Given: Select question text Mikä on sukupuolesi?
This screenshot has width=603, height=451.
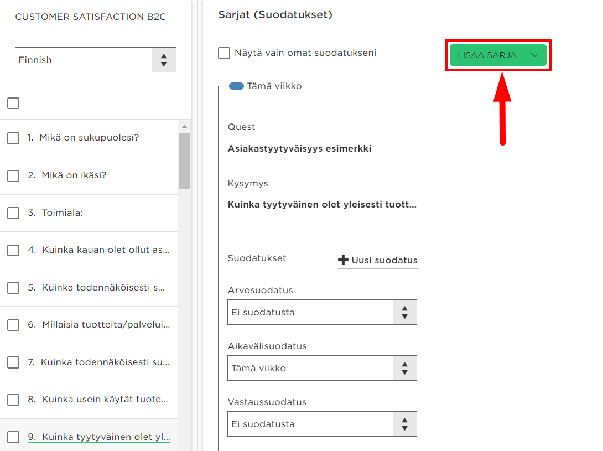Looking at the screenshot, I should click(89, 137).
